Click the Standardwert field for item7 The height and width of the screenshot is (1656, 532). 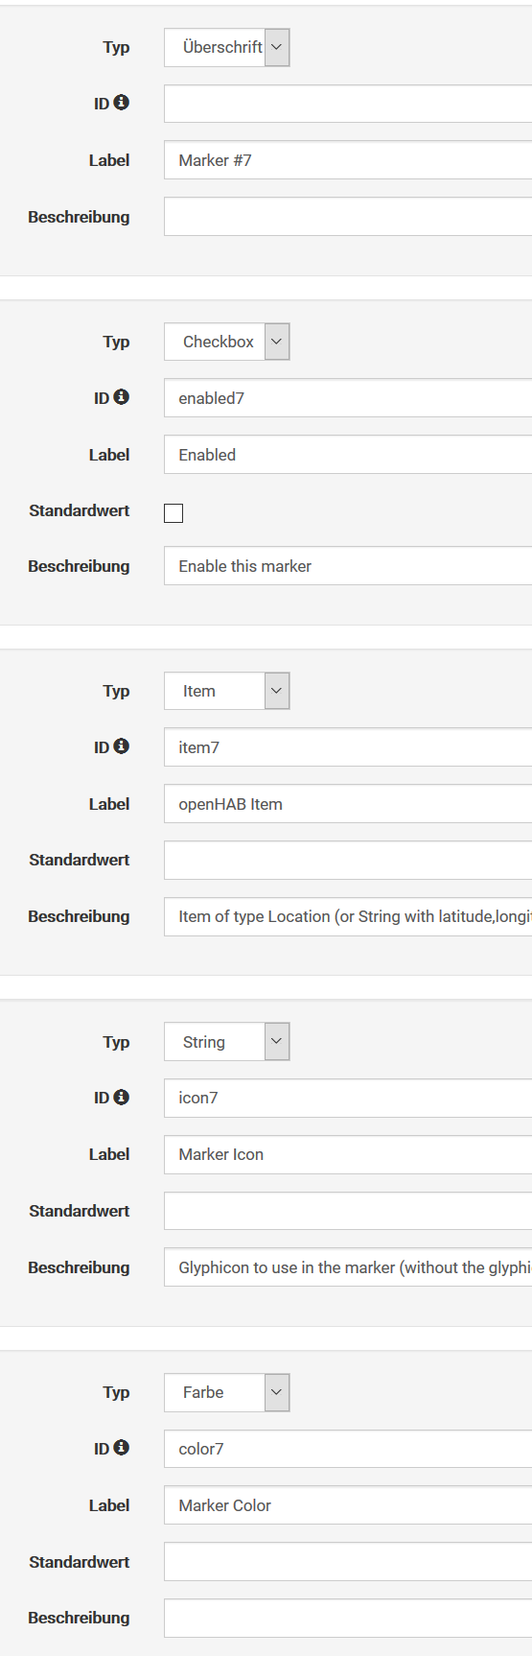(348, 861)
